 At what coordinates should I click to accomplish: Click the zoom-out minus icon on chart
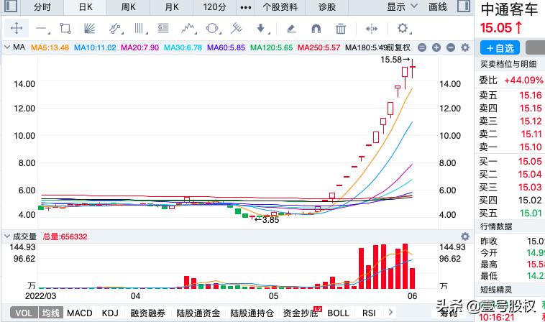(x=422, y=47)
